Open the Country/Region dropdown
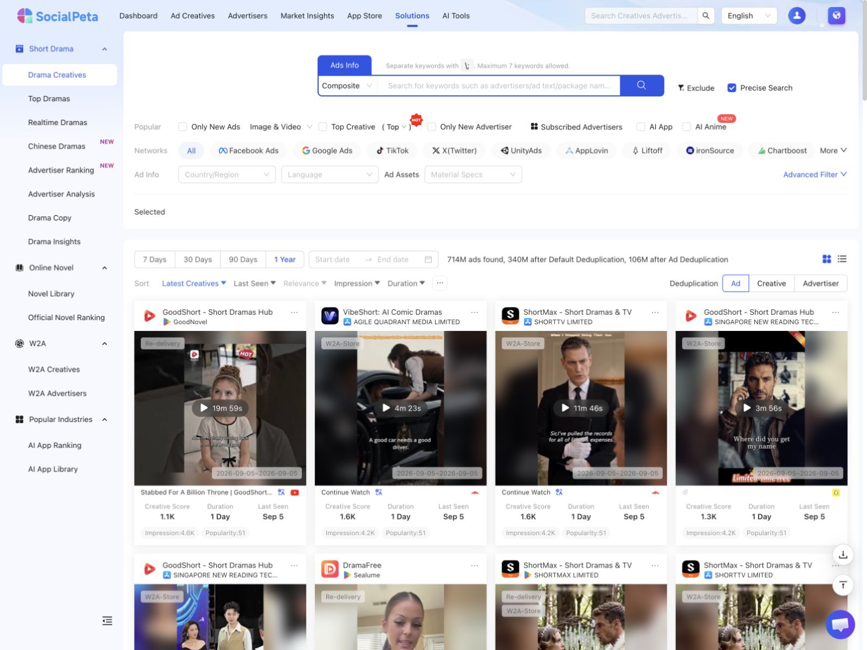The image size is (867, 650). pos(227,174)
